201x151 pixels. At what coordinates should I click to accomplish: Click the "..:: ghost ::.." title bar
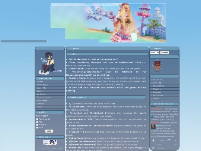tap(107, 48)
